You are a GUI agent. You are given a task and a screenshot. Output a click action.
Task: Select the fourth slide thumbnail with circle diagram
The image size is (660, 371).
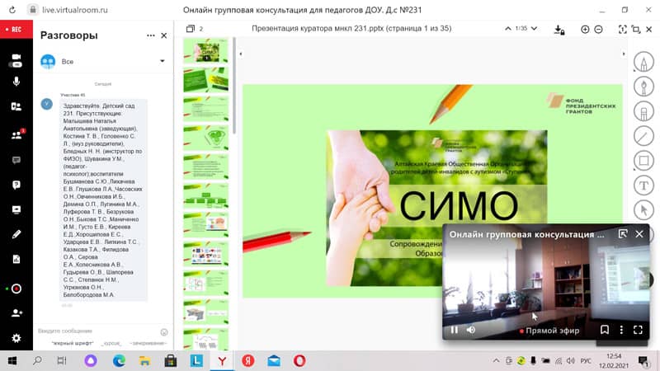[205, 138]
